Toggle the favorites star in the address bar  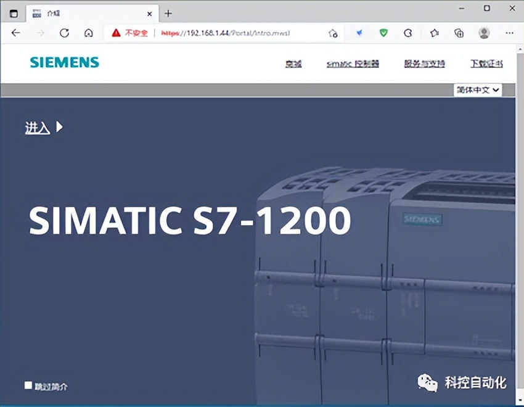[x=332, y=33]
